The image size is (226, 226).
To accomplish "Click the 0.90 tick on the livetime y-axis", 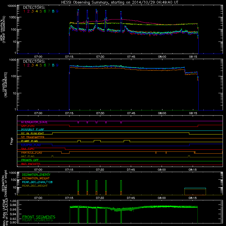I will point(13,222).
